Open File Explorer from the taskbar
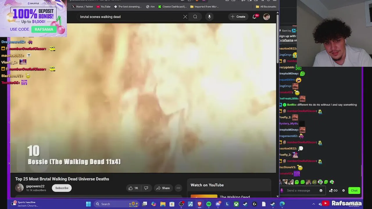This screenshot has height=209, width=372. [x=163, y=204]
